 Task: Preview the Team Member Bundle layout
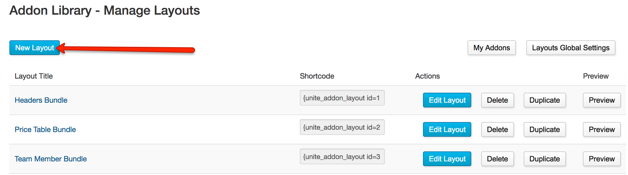602,159
